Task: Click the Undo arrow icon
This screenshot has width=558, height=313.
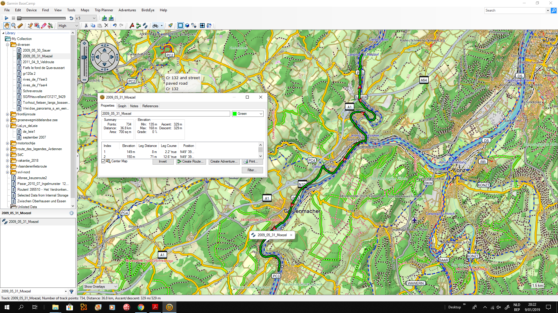Action: tap(115, 26)
